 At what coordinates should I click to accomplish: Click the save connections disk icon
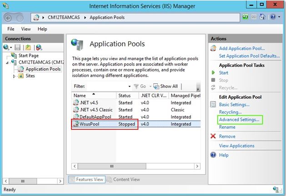point(18,47)
